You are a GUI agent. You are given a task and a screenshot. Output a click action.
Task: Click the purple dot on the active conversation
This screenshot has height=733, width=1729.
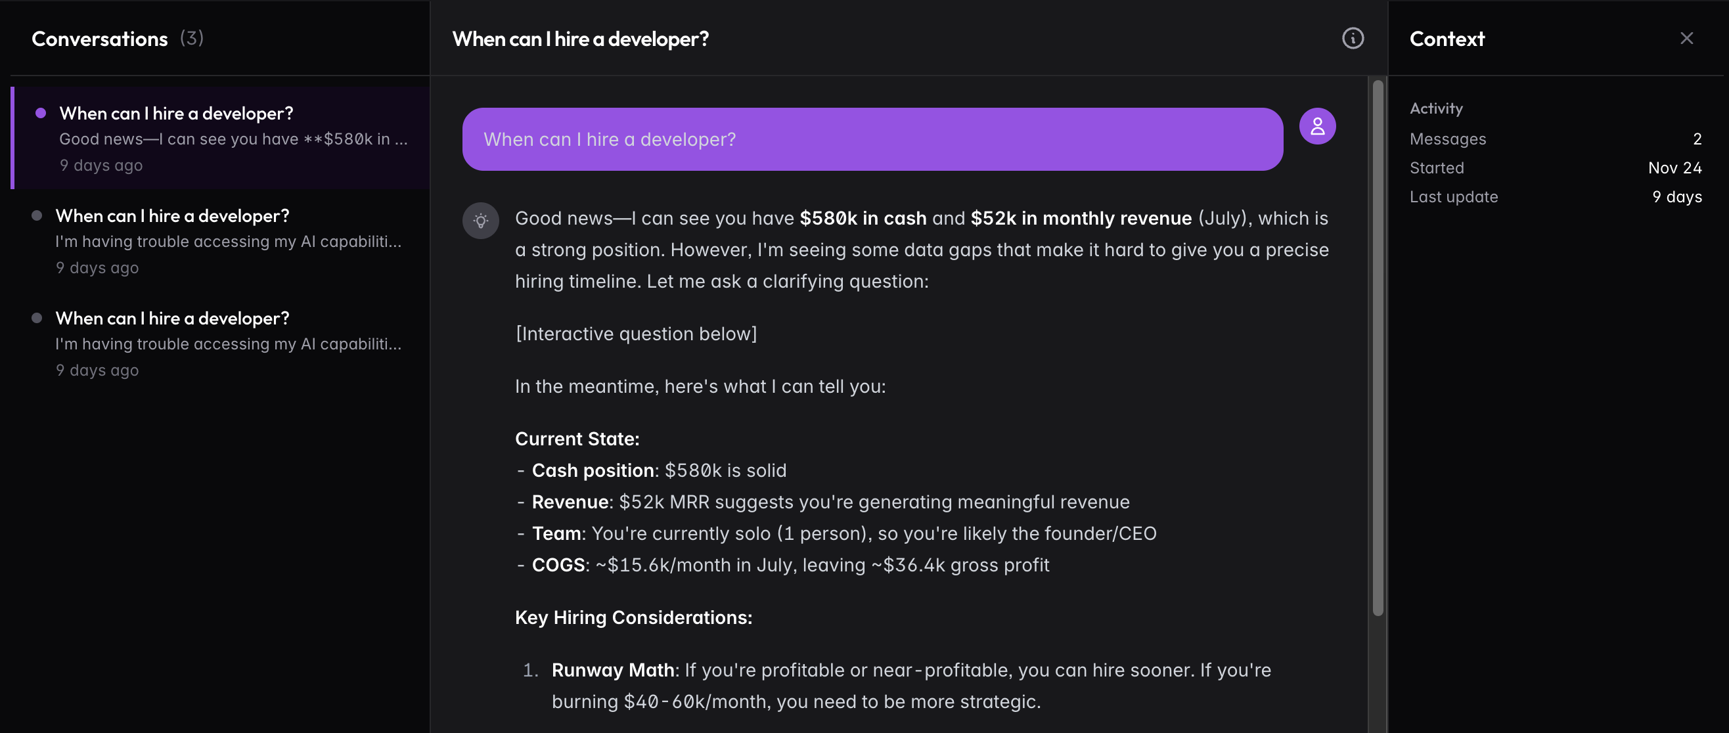[40, 113]
